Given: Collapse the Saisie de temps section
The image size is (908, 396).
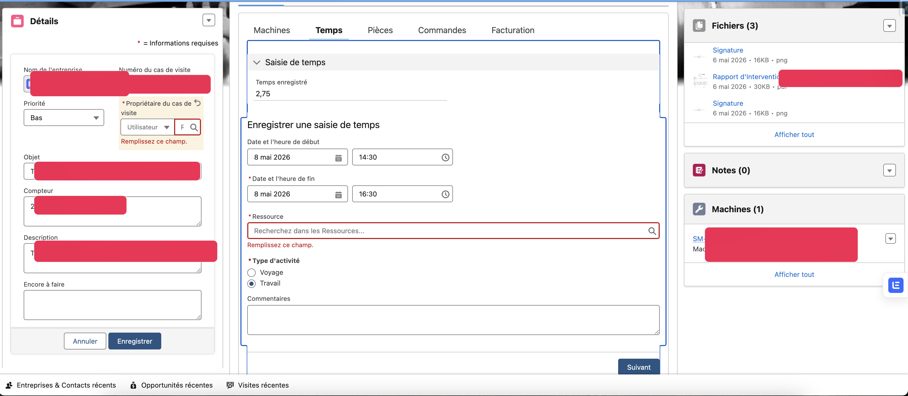Looking at the screenshot, I should point(257,62).
